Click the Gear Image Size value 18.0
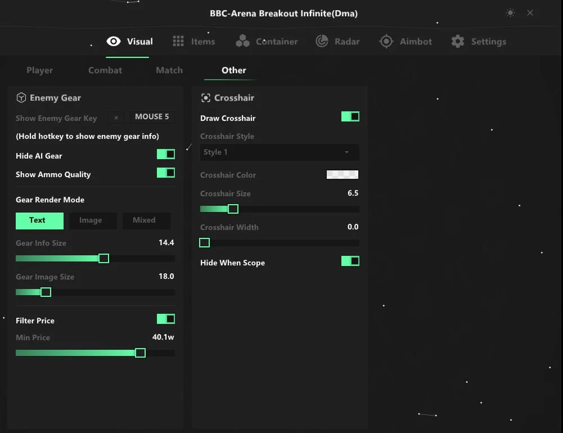Image resolution: width=563 pixels, height=433 pixels. coord(166,277)
